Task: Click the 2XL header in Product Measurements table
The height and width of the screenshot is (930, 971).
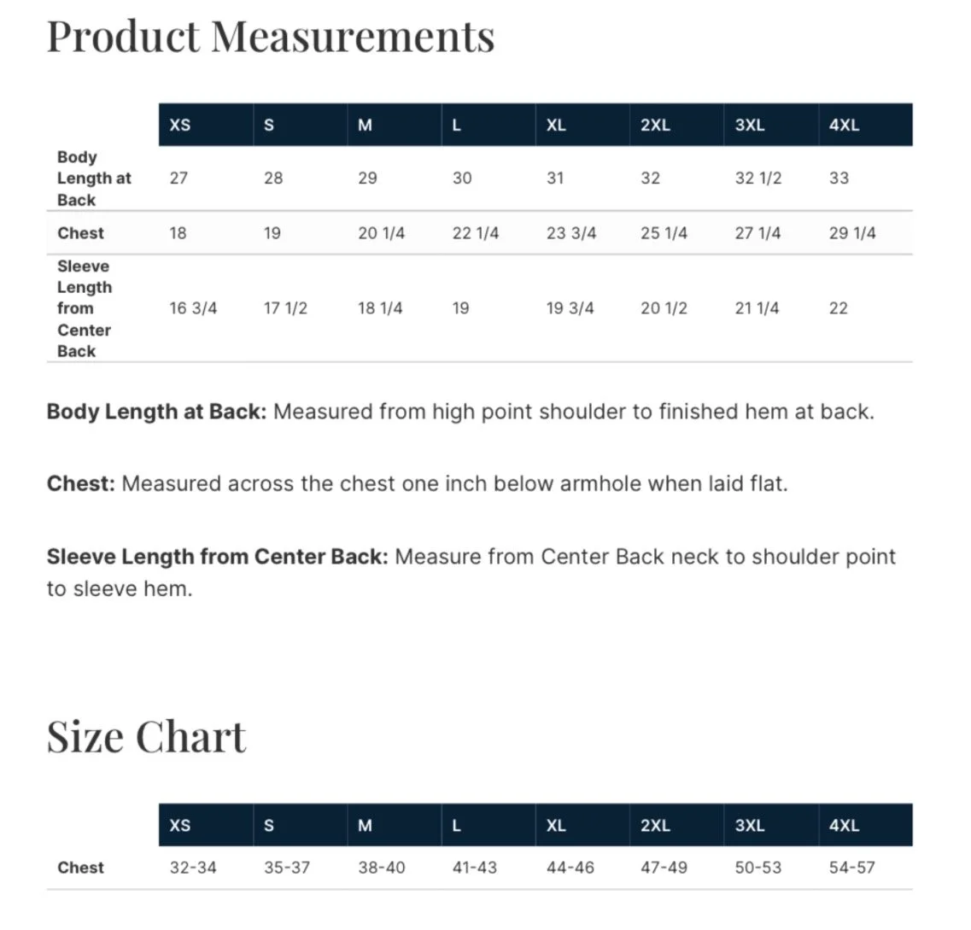Action: click(677, 125)
